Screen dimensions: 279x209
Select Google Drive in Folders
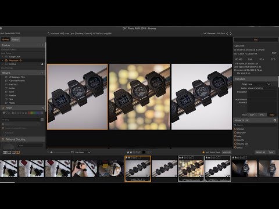point(15,57)
